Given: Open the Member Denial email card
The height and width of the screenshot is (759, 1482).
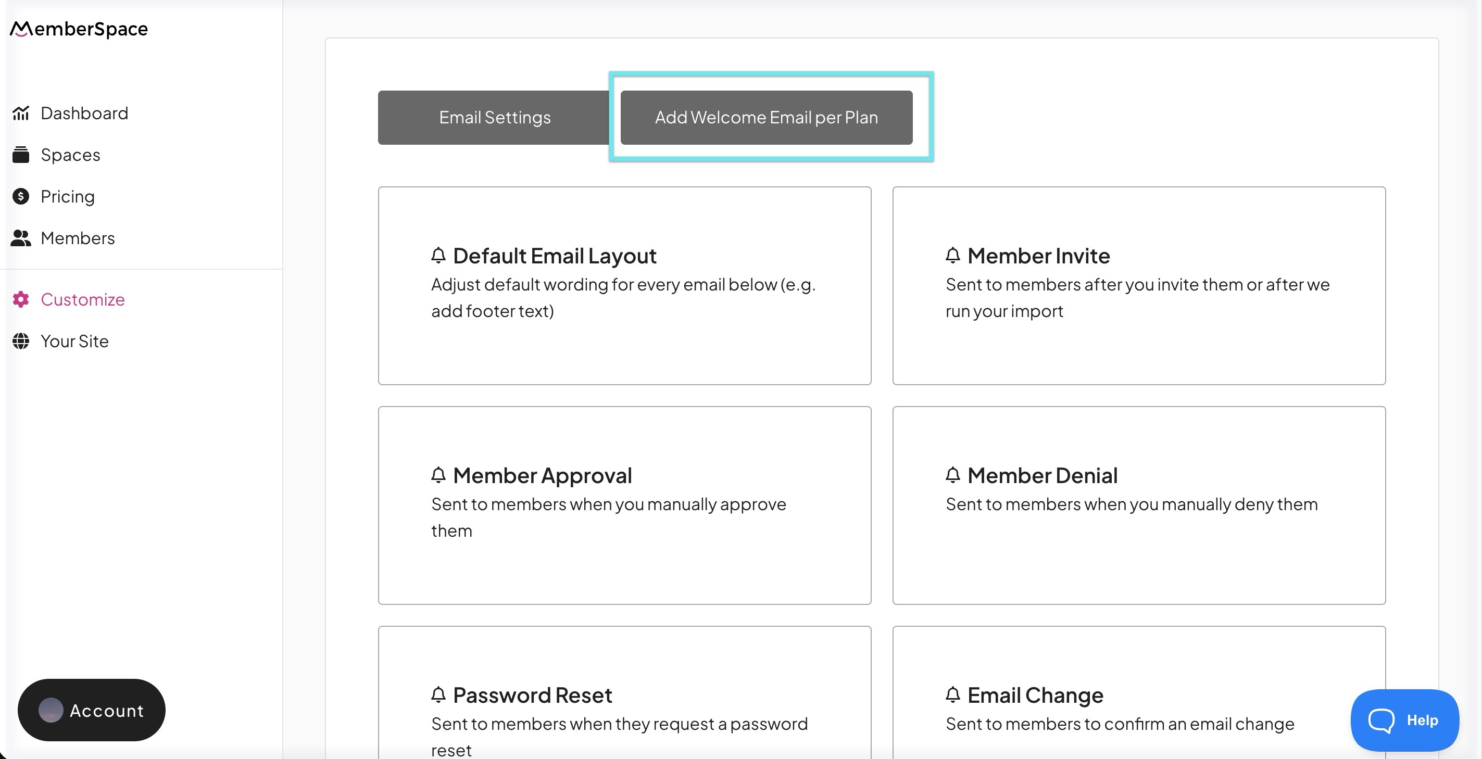Looking at the screenshot, I should click(x=1138, y=505).
